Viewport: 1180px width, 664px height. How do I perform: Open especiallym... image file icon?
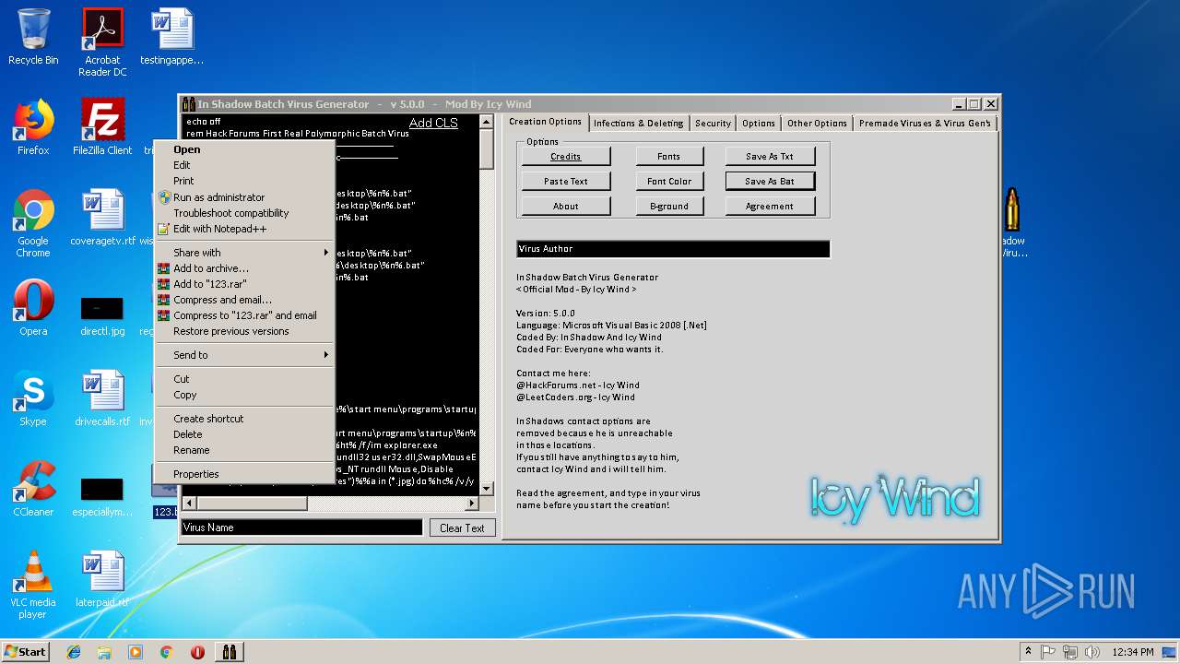coord(102,496)
